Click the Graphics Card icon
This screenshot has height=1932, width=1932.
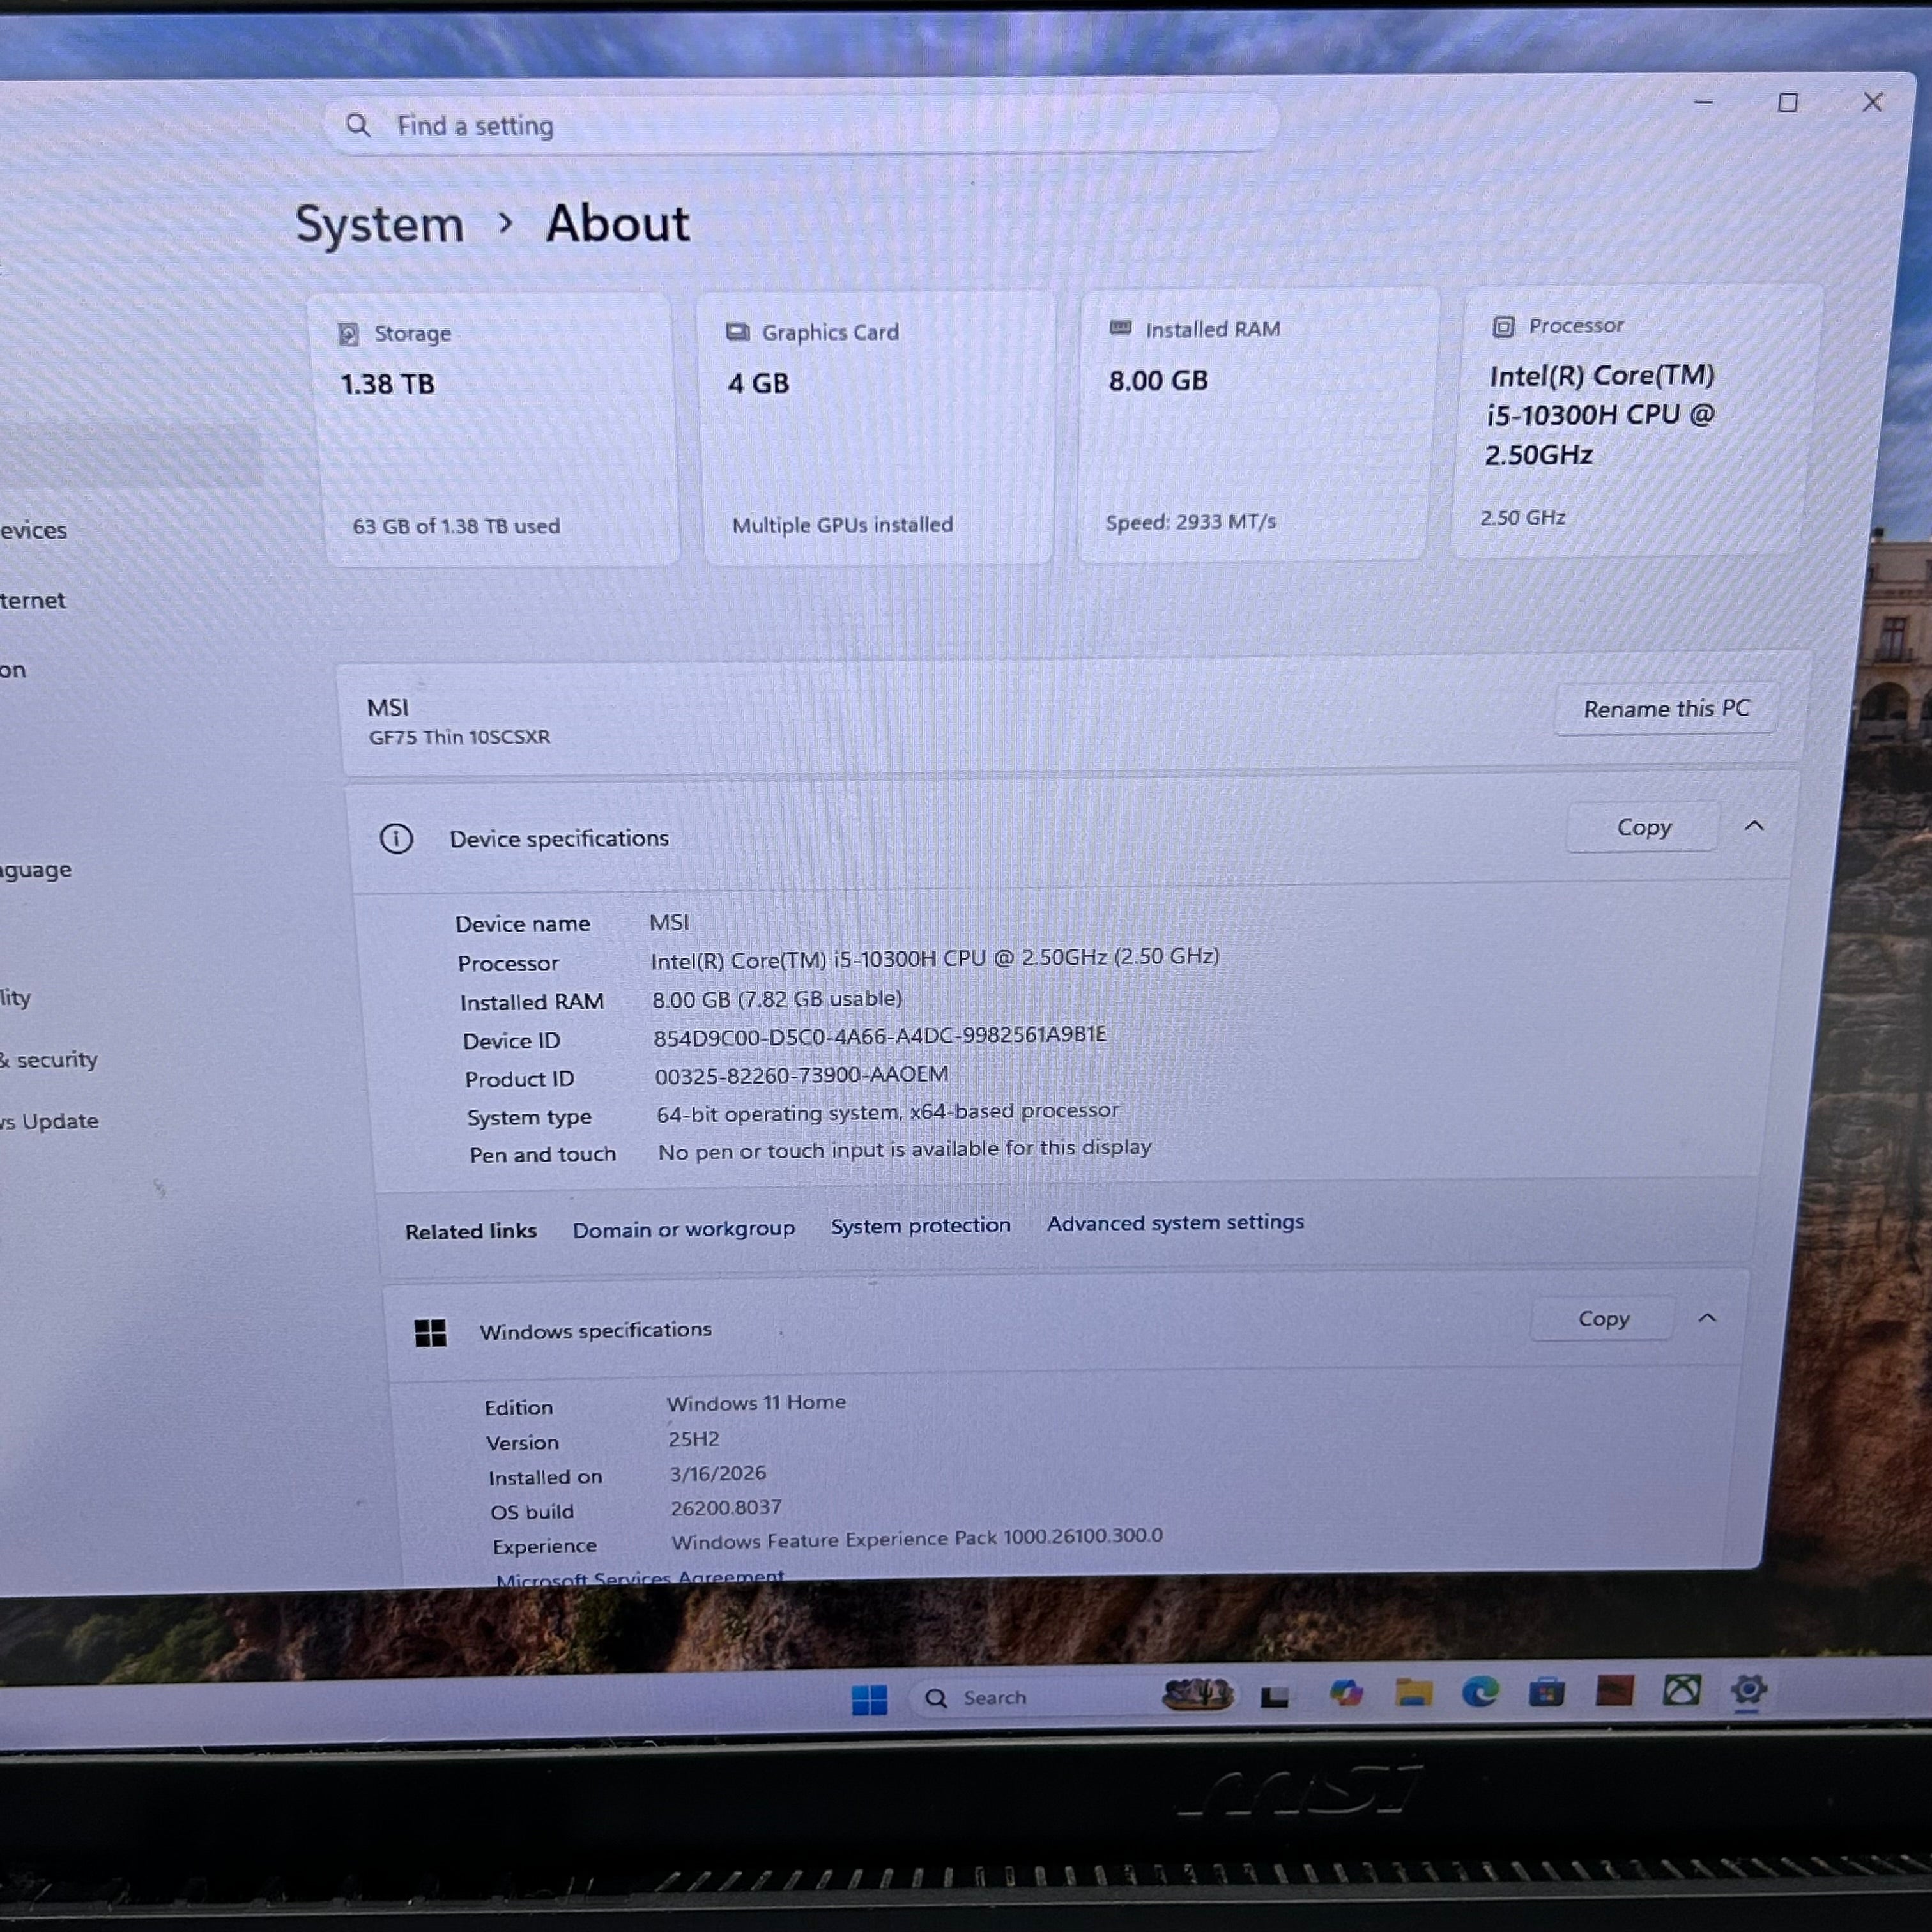pyautogui.click(x=737, y=332)
